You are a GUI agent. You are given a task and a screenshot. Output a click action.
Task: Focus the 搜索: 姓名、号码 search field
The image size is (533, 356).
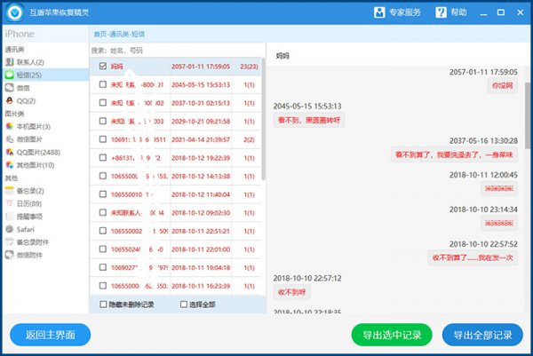177,51
